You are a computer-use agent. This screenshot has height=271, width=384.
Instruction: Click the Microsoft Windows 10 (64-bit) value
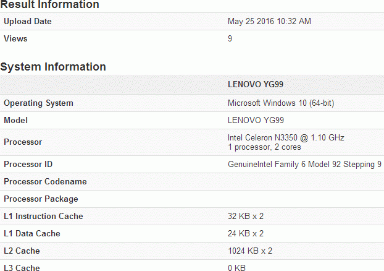click(x=281, y=103)
